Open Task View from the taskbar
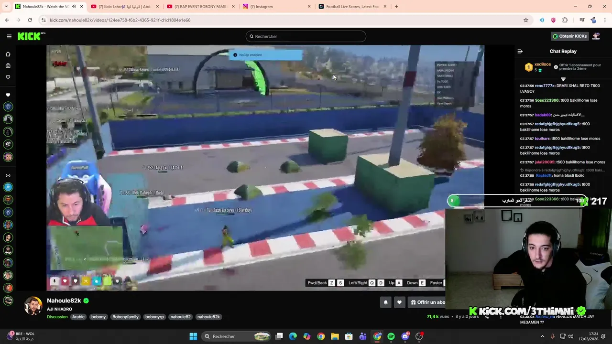612x344 pixels. 279,336
